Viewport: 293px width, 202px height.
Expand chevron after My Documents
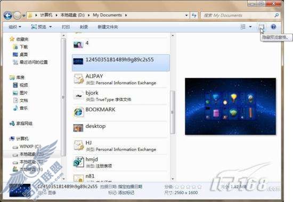126,15
